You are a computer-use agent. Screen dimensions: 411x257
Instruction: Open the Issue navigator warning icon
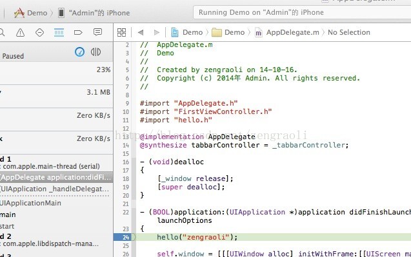coord(20,33)
